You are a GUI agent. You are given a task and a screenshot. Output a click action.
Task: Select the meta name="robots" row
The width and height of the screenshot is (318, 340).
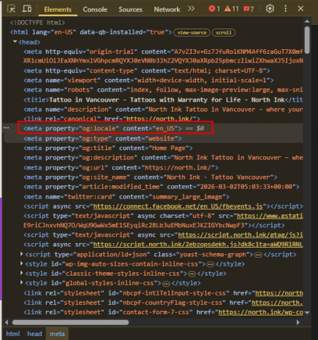click(x=163, y=90)
